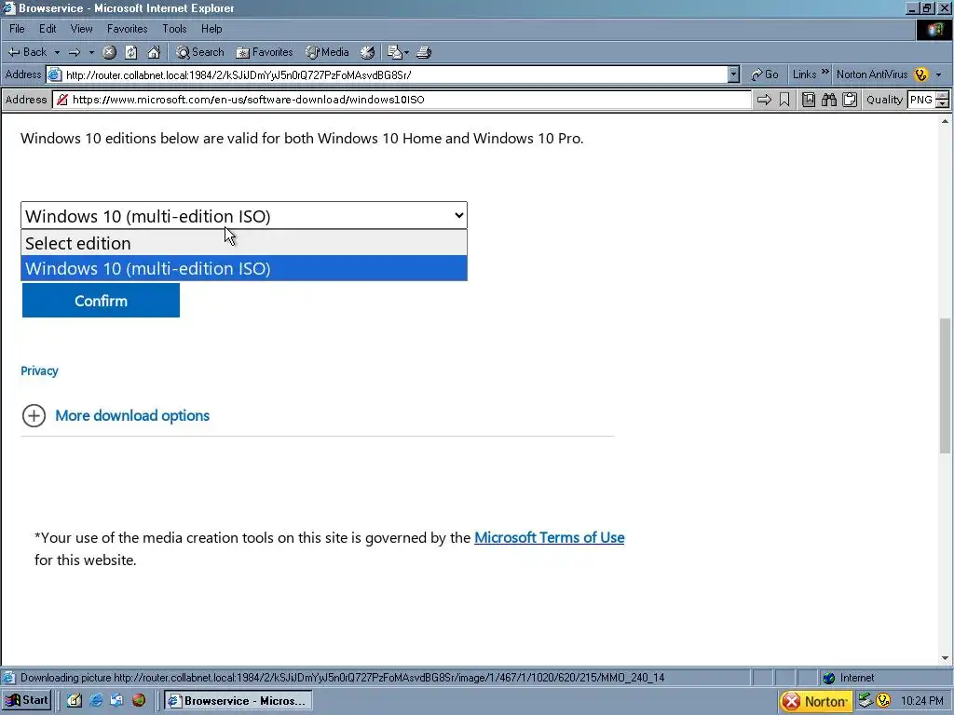Click the yellow Norton tray icon
This screenshot has width=954, height=715.
click(x=883, y=700)
